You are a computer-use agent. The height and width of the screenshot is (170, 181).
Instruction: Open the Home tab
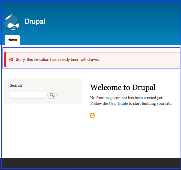pyautogui.click(x=12, y=40)
